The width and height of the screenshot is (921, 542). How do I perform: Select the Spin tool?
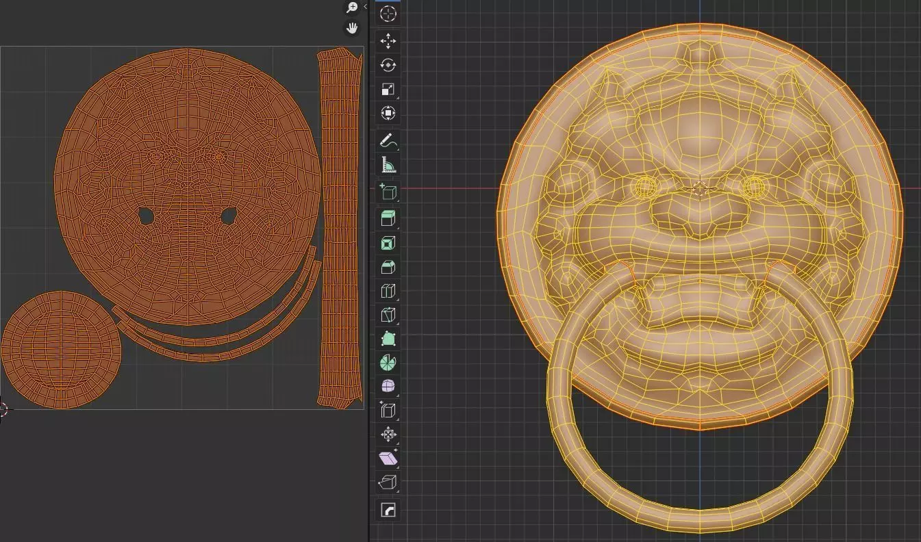[388, 363]
